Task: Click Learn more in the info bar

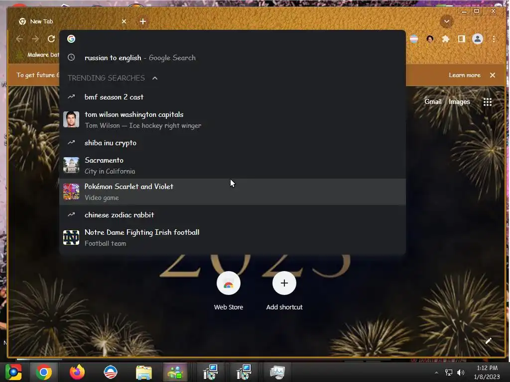Action: [465, 75]
